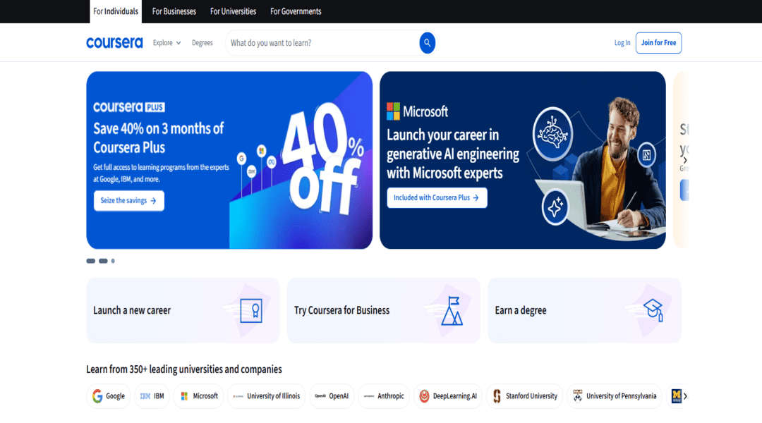Screen dimensions: 762x423
Task: Click the Try Coursera for Business card
Action: pyautogui.click(x=383, y=310)
